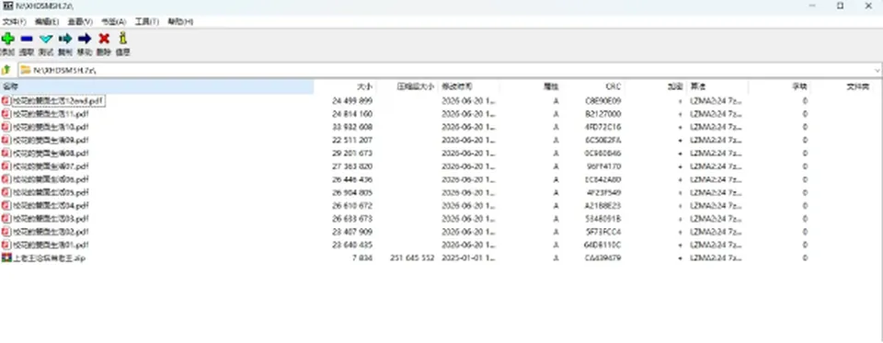Click the up-one-level folder arrow icon
This screenshot has width=883, height=343.
(x=6, y=70)
